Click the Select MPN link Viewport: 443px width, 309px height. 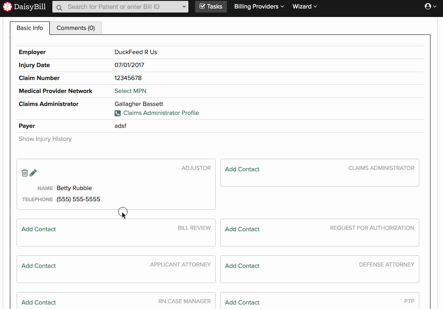point(130,91)
